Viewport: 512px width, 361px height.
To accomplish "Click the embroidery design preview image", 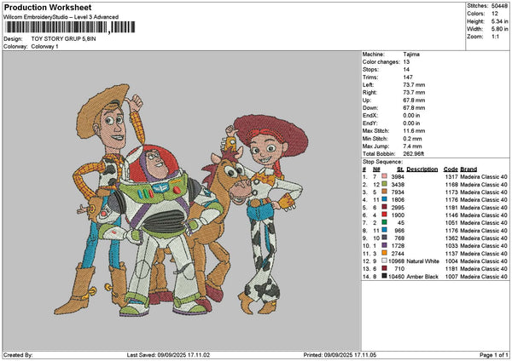I will click(182, 201).
